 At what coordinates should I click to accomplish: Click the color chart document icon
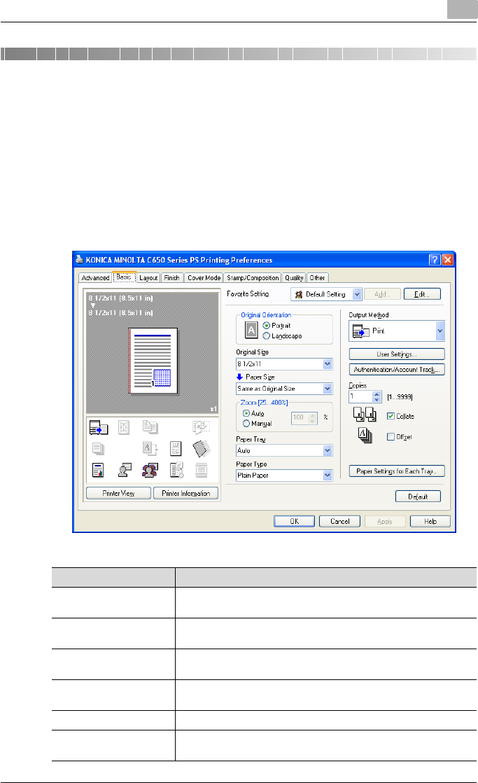point(99,471)
